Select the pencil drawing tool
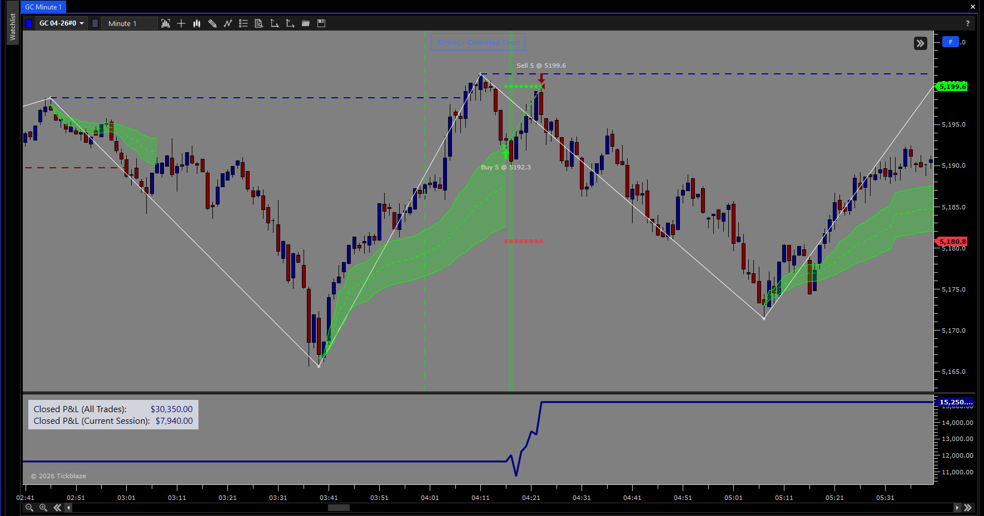 212,23
